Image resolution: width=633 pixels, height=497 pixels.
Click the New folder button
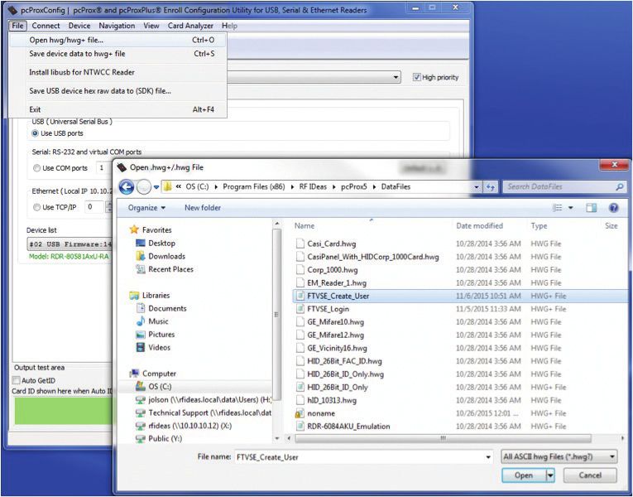203,208
